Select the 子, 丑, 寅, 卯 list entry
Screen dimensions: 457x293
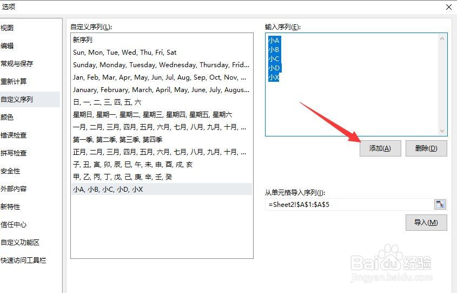[162, 165]
